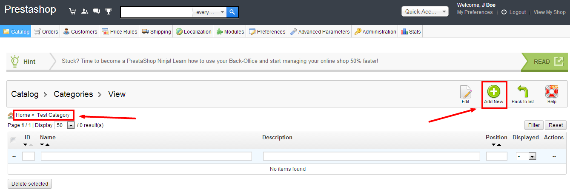Click the Delete selected button
570x192 pixels.
click(30, 184)
